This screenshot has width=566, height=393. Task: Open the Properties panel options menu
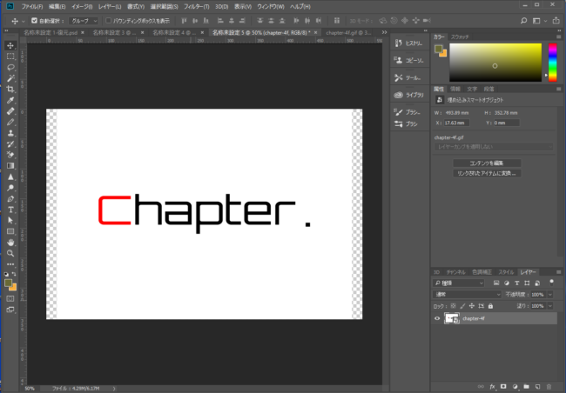[x=558, y=89]
